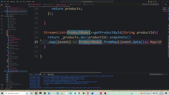Open the File menu
Screen dimensions: 169x95
point(5,2)
